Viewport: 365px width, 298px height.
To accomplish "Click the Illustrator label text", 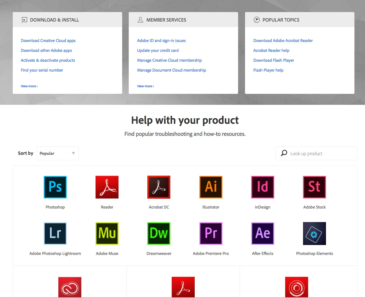I will 211,207.
